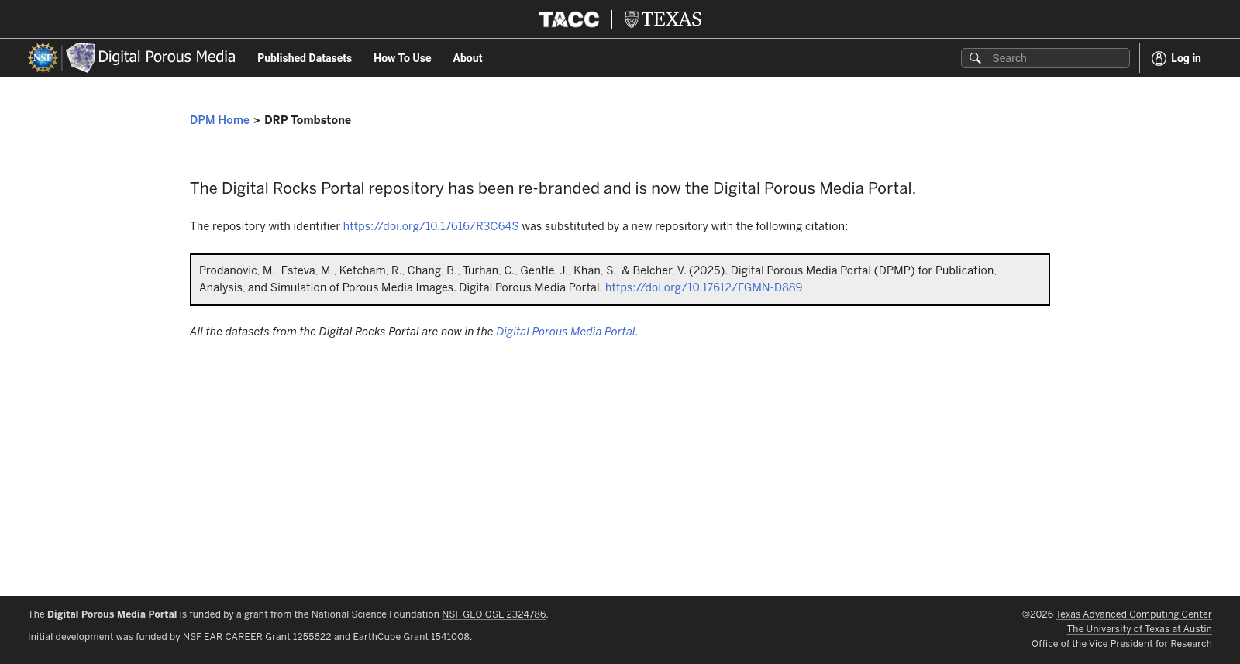The width and height of the screenshot is (1240, 664).
Task: Visit Texas Advanced Computing Center link
Action: point(1134,614)
